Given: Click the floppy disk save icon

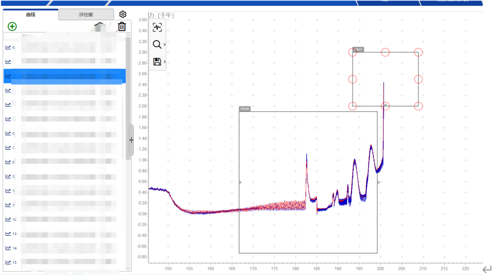Looking at the screenshot, I should pos(157,62).
